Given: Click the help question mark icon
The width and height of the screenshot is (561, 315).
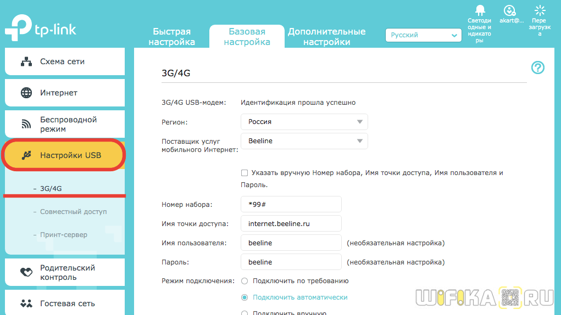Looking at the screenshot, I should (537, 67).
